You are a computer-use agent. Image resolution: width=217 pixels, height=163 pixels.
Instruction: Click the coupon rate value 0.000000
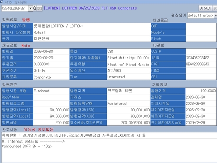point(41,64)
